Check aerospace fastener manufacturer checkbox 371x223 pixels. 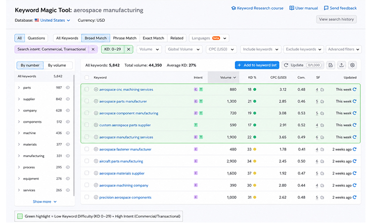(x=87, y=149)
